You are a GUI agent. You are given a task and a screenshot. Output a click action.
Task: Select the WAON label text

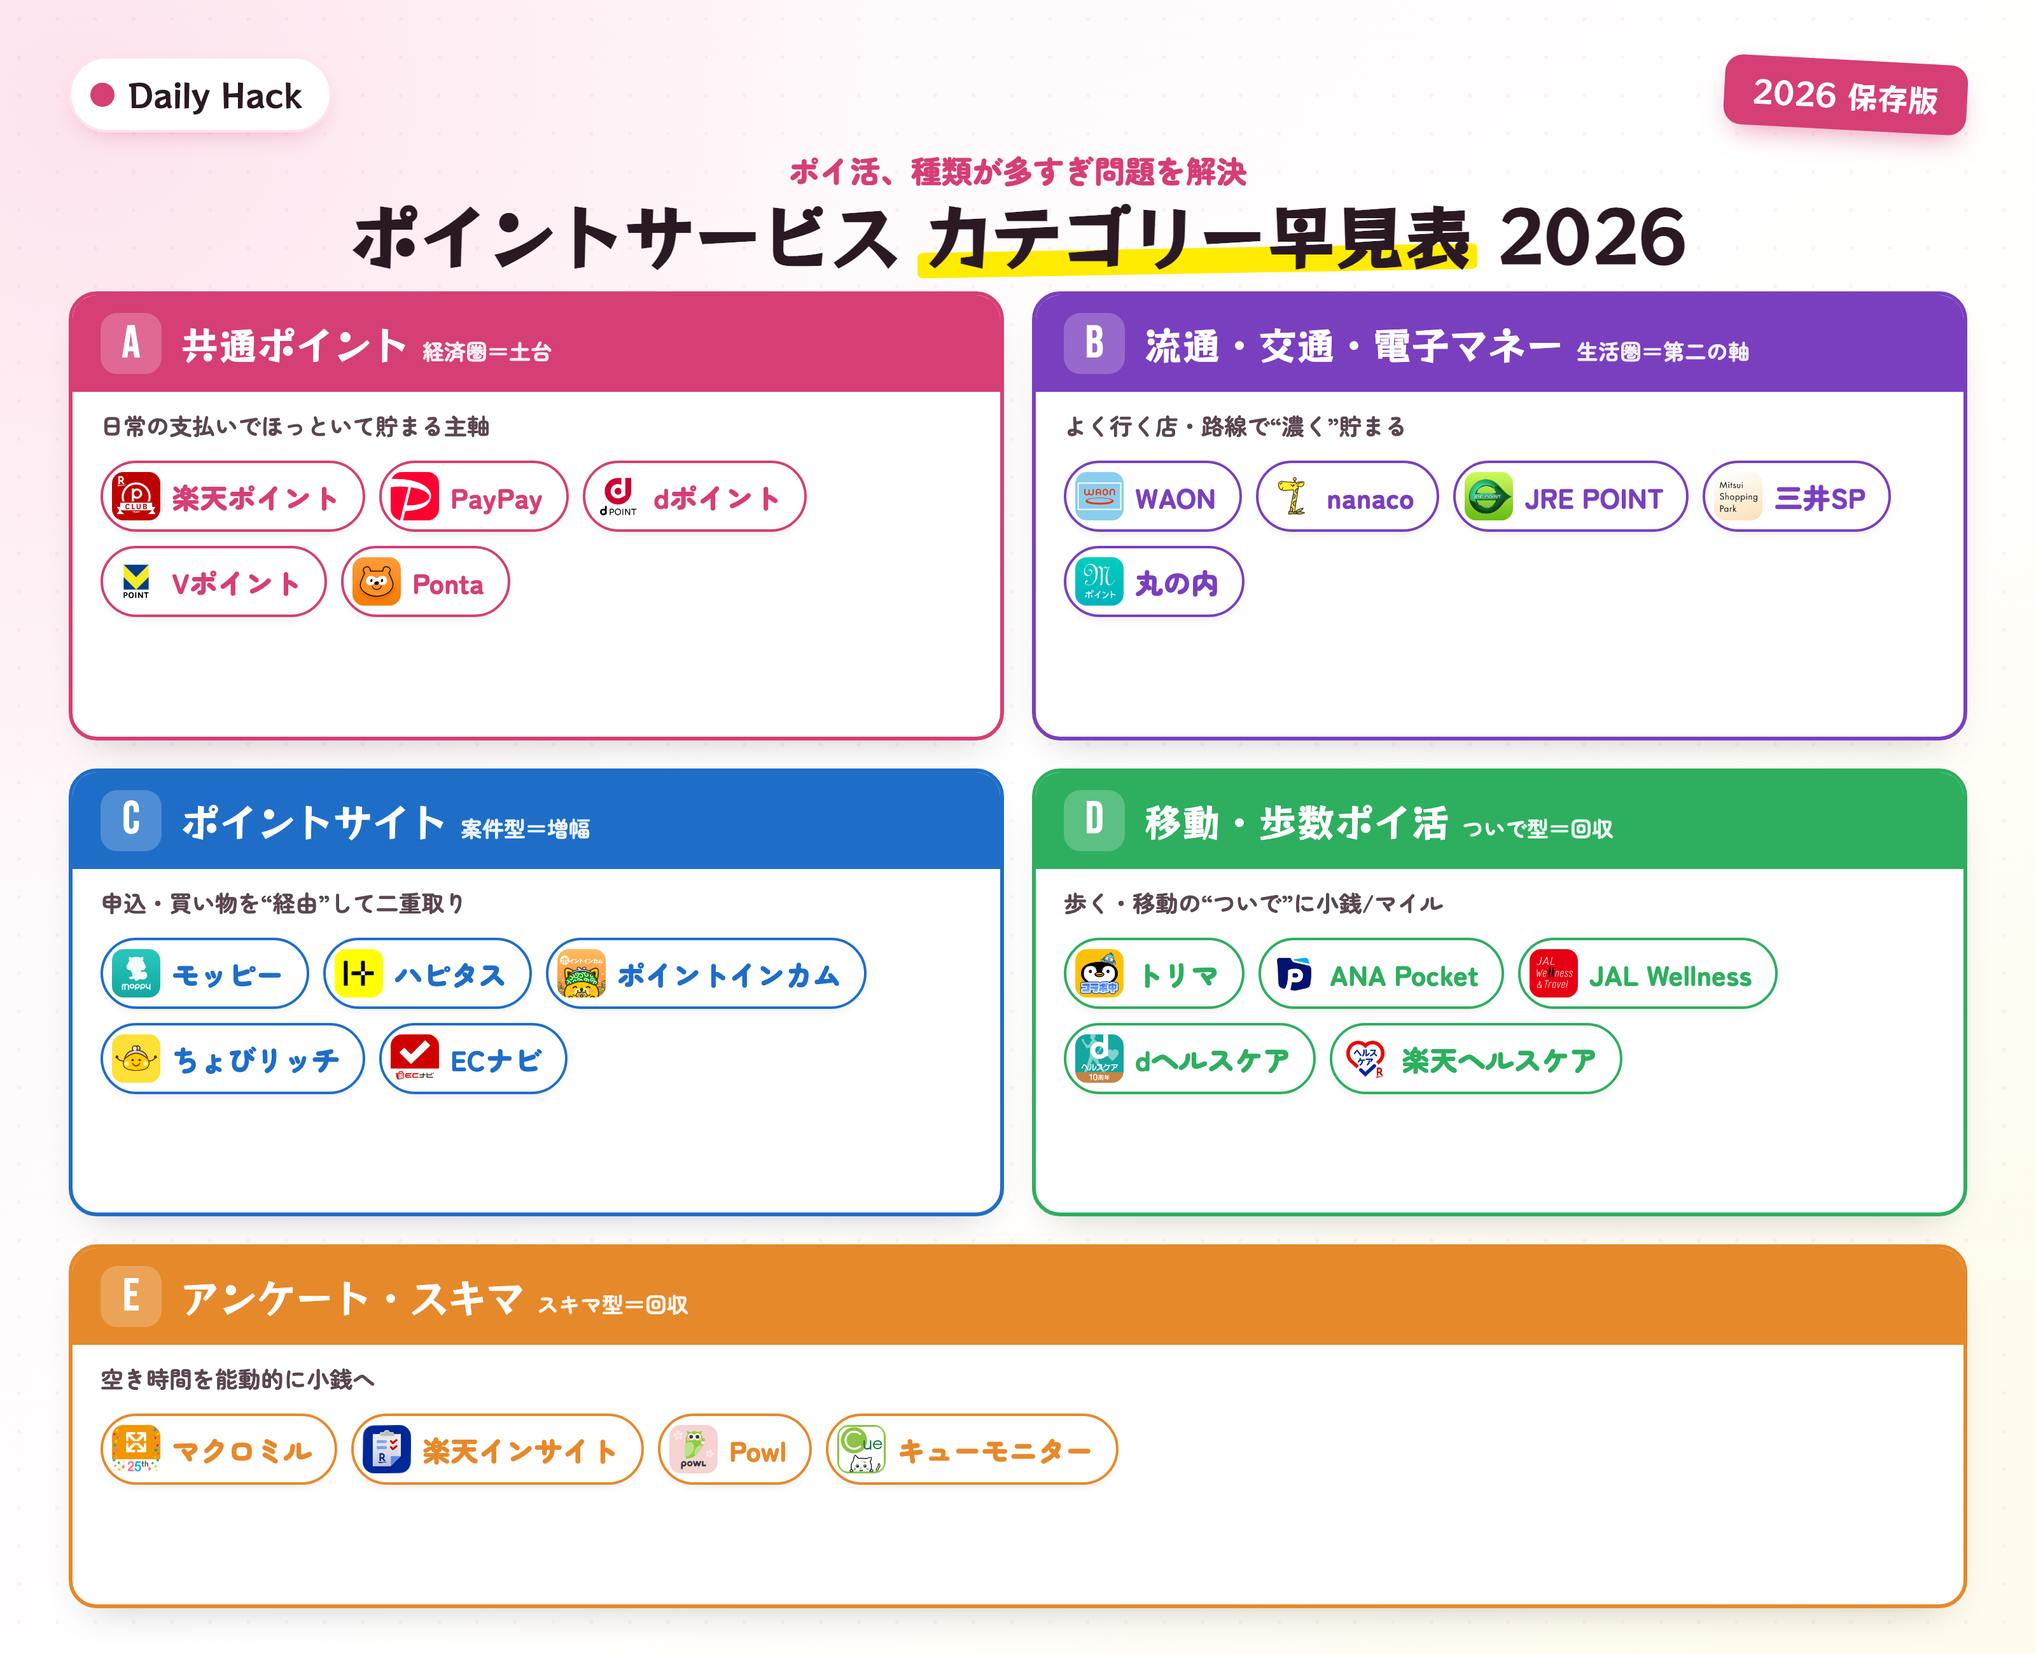point(1175,499)
